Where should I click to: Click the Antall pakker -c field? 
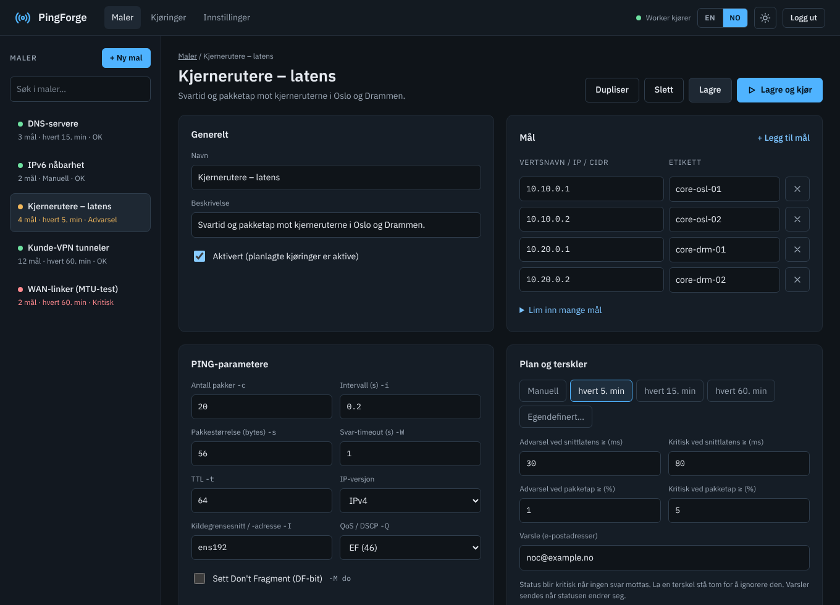pyautogui.click(x=262, y=407)
